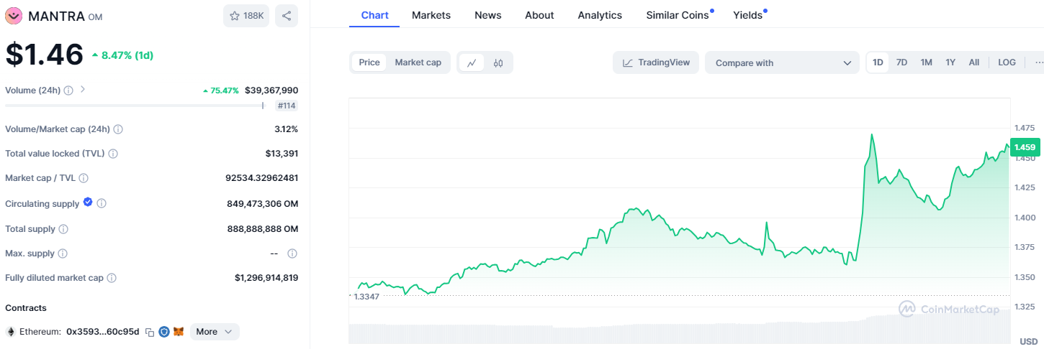
Task: Select the All time range
Action: click(x=974, y=62)
